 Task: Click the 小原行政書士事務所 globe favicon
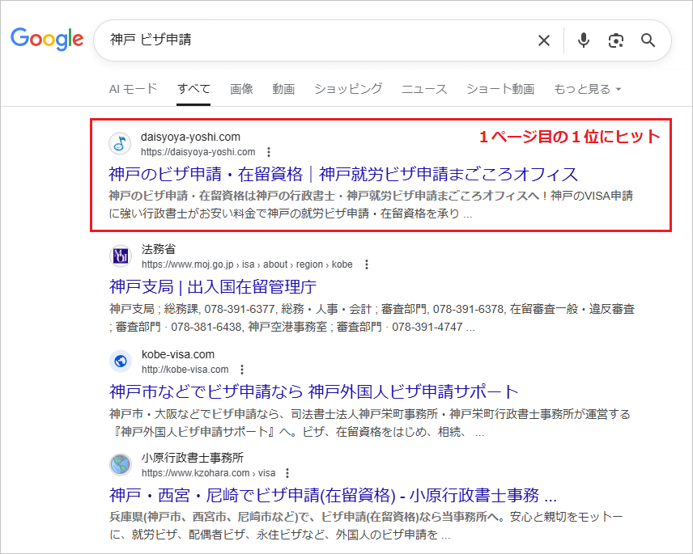coord(120,465)
